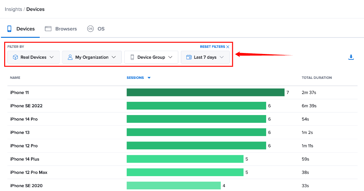Click the iPhone SE 2022 sessions bar

coord(196,106)
